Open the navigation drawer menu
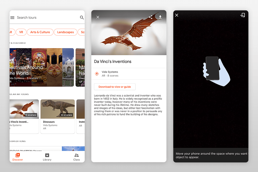258x172 pixels. tap(12, 17)
